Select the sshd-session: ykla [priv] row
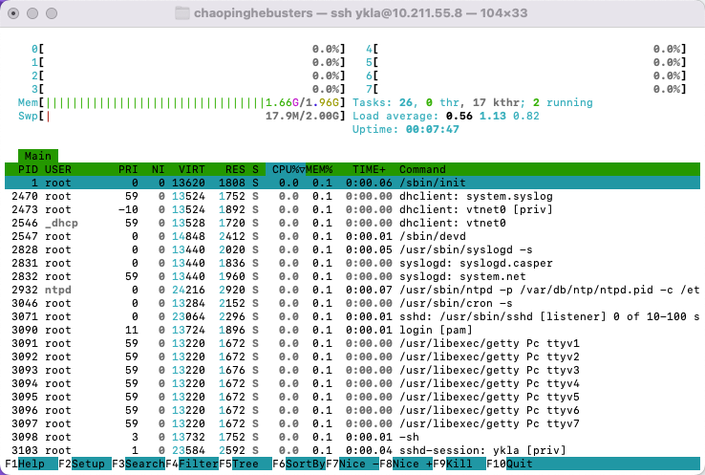Viewport: 705px width, 475px height. point(352,450)
